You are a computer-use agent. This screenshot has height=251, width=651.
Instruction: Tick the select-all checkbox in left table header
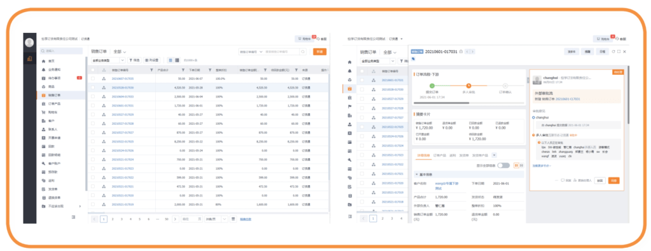(x=93, y=70)
